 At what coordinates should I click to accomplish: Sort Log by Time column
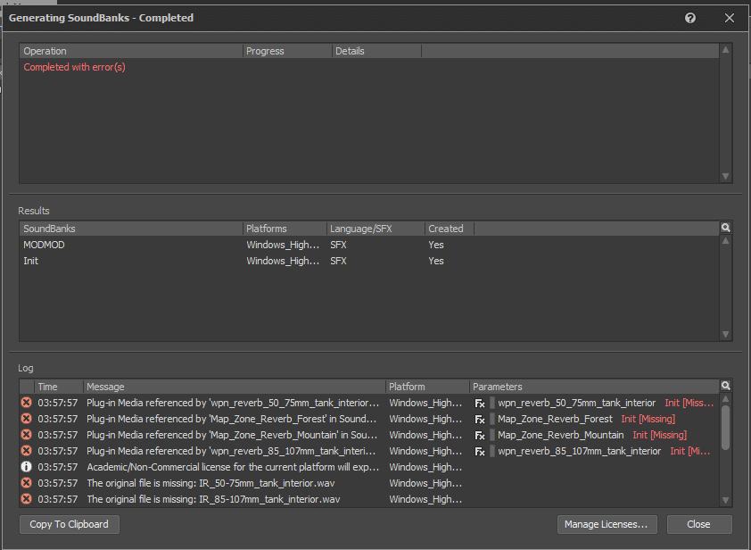[x=59, y=387]
